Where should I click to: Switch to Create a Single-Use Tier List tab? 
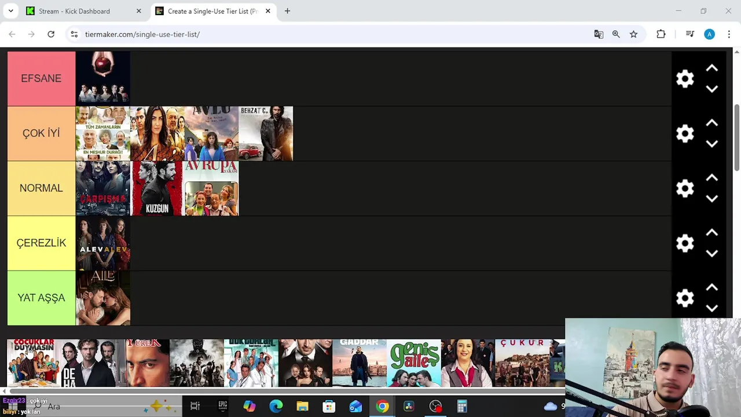coord(212,11)
